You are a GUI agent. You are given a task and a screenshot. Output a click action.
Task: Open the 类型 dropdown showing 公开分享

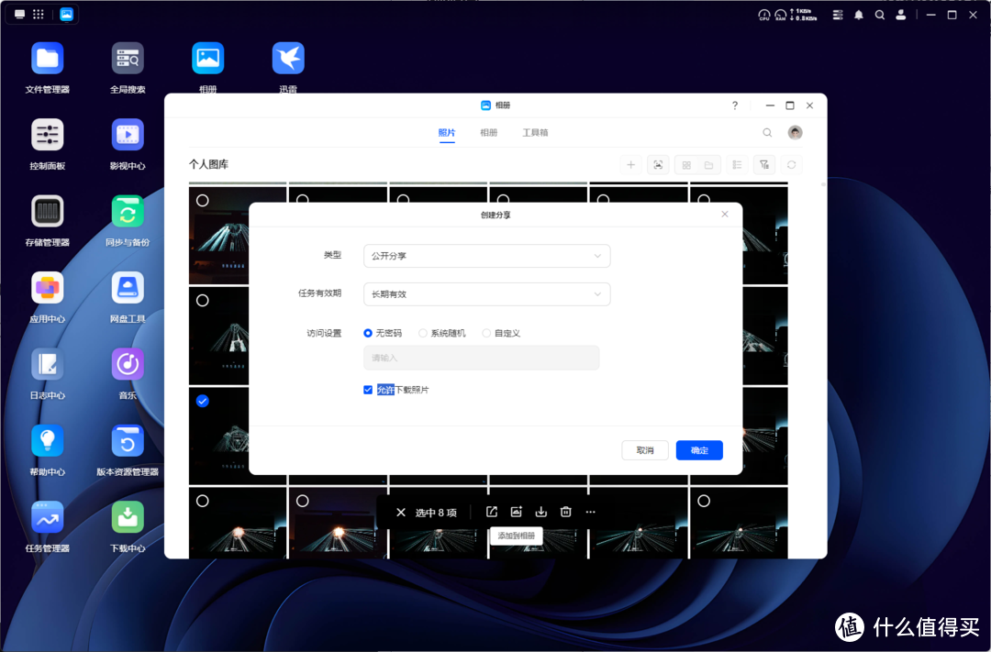click(x=486, y=256)
